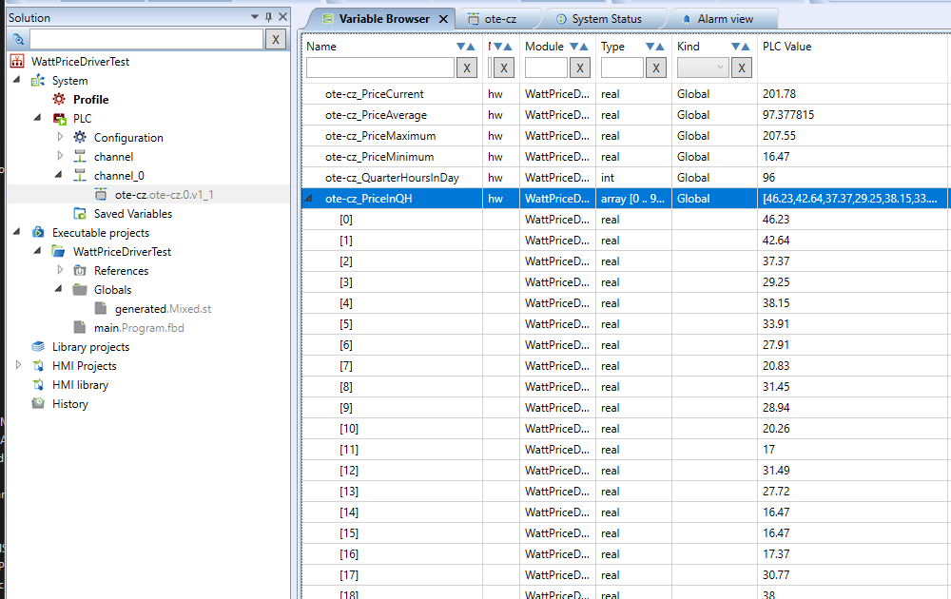Expand the HMI Projects node
Viewport: 951px width, 599px height.
coord(18,366)
